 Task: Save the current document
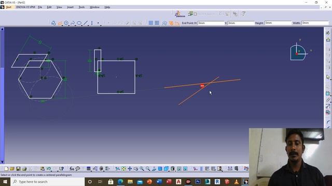coord(18,169)
